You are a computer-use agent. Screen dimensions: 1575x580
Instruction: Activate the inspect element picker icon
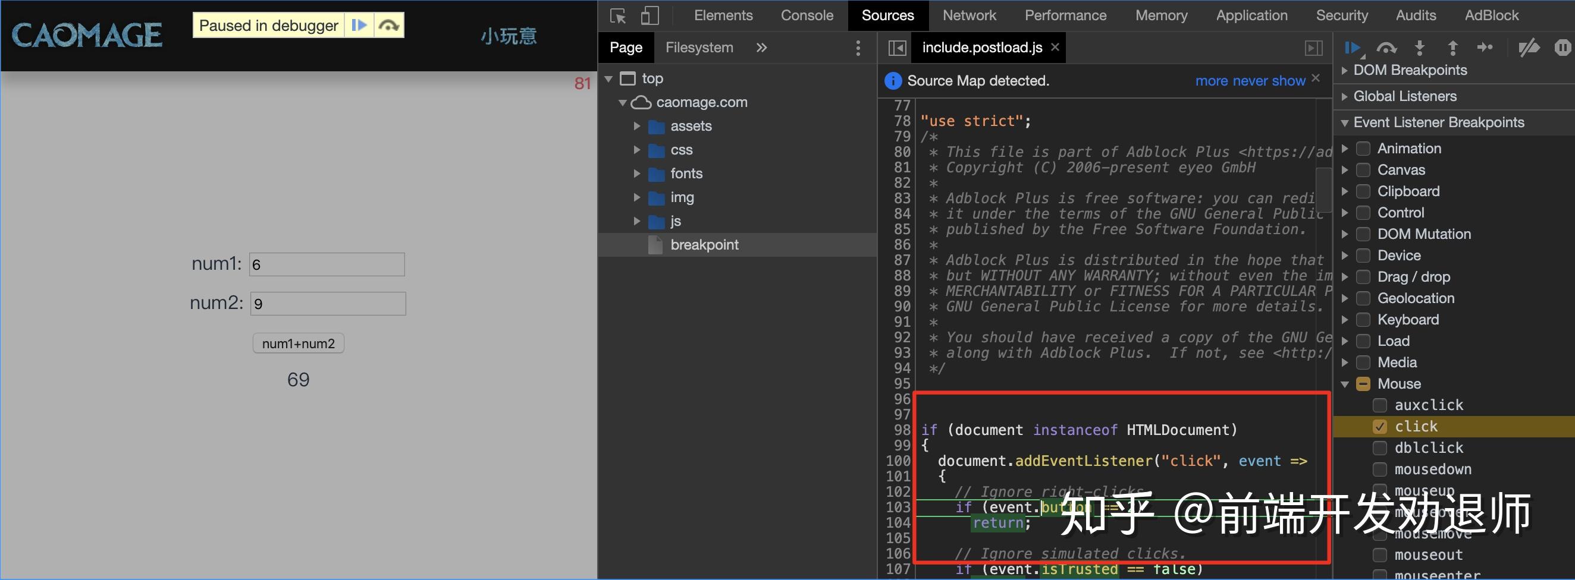(617, 16)
